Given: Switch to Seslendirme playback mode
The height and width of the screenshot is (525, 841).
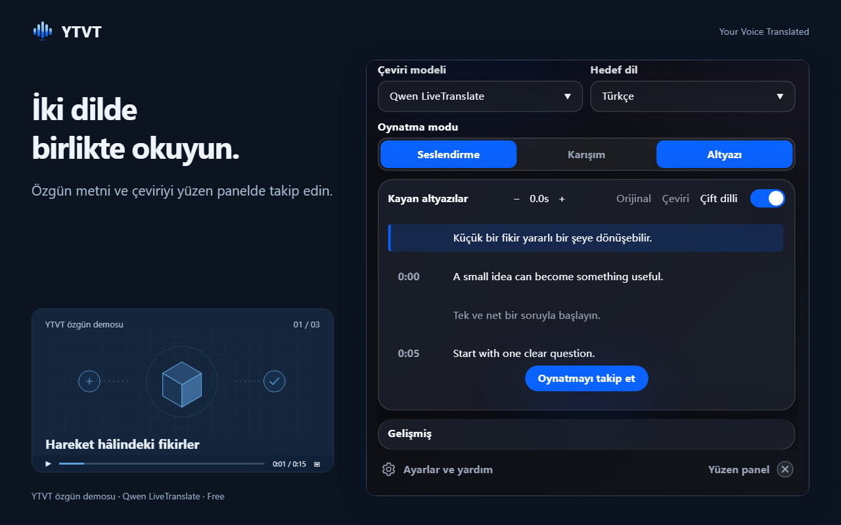Looking at the screenshot, I should coord(449,155).
